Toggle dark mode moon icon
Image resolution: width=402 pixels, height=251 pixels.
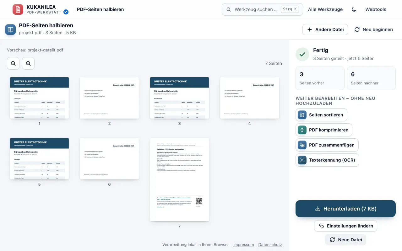pos(354,9)
